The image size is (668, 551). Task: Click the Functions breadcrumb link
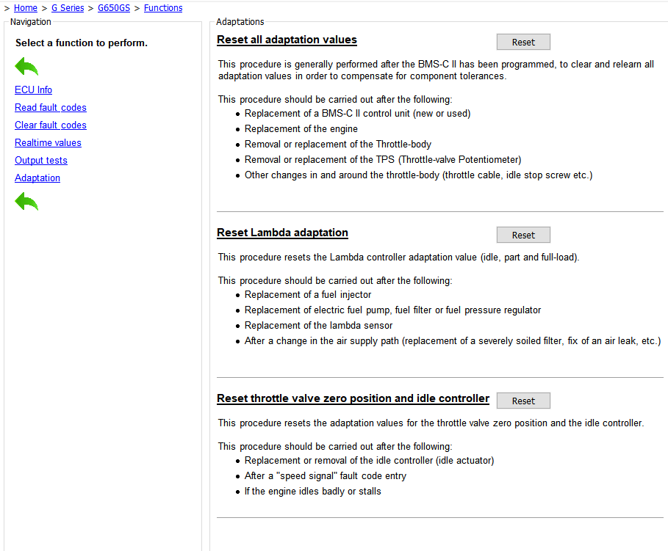click(163, 7)
